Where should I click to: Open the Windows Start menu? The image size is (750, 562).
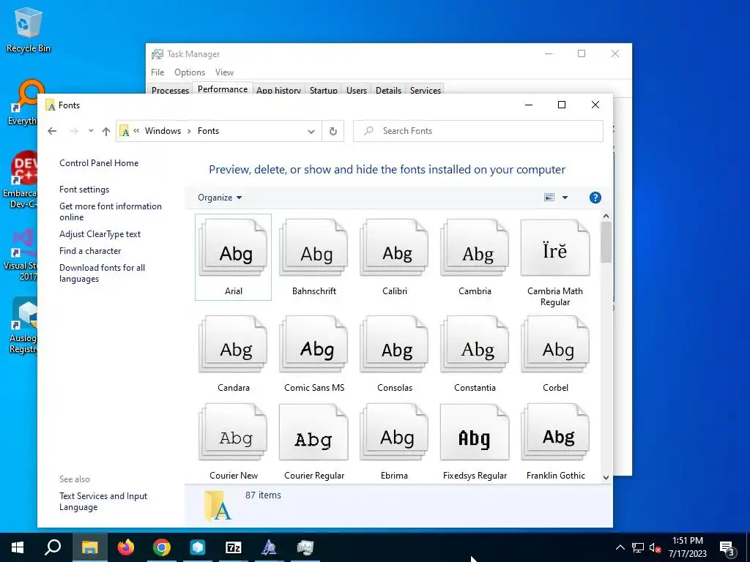[x=18, y=547]
